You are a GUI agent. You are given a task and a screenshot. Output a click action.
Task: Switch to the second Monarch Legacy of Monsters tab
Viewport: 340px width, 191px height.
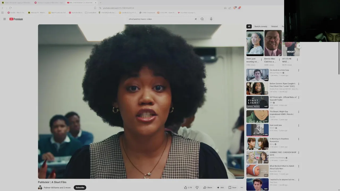(x=49, y=3)
